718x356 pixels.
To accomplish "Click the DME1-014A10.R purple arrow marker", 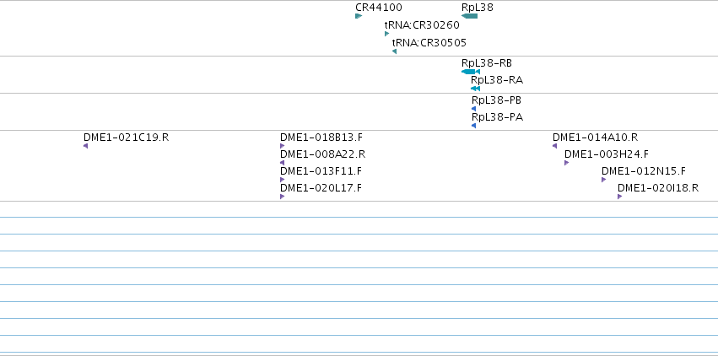I will [x=554, y=146].
